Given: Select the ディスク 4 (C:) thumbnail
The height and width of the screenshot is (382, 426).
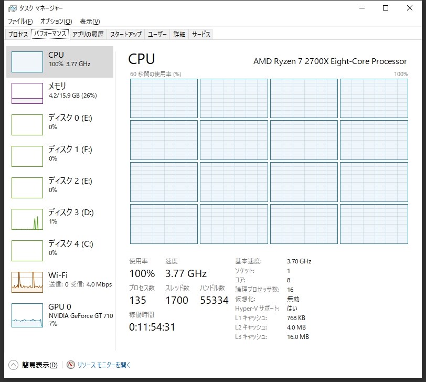Looking at the screenshot, I should [x=27, y=251].
